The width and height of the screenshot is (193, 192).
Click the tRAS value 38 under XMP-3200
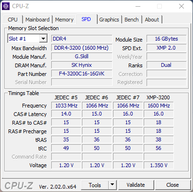(159, 139)
